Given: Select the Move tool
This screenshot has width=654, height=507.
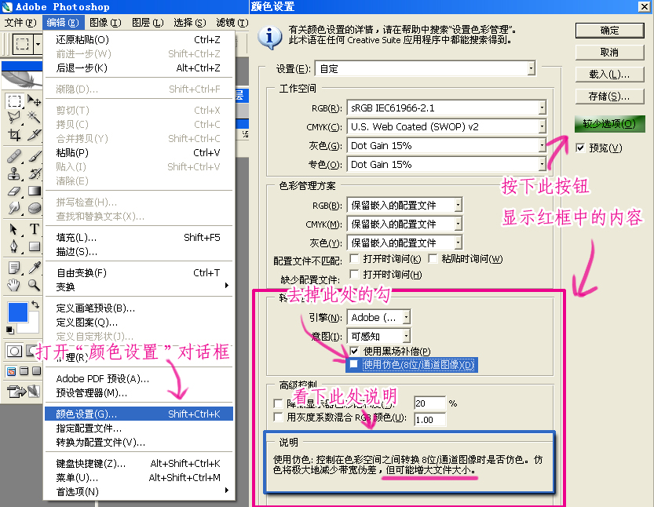Looking at the screenshot, I should tap(35, 101).
